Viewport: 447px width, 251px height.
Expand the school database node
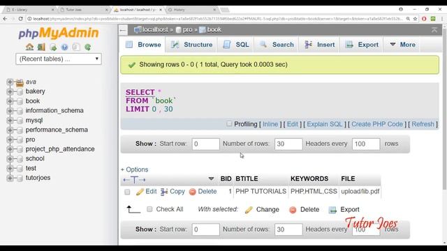coord(10,159)
